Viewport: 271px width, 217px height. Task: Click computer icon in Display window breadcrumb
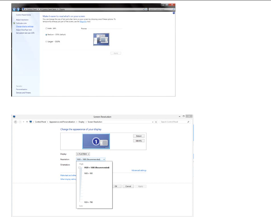point(23,9)
